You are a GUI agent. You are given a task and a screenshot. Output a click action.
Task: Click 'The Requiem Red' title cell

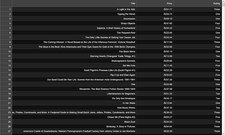[74, 33]
